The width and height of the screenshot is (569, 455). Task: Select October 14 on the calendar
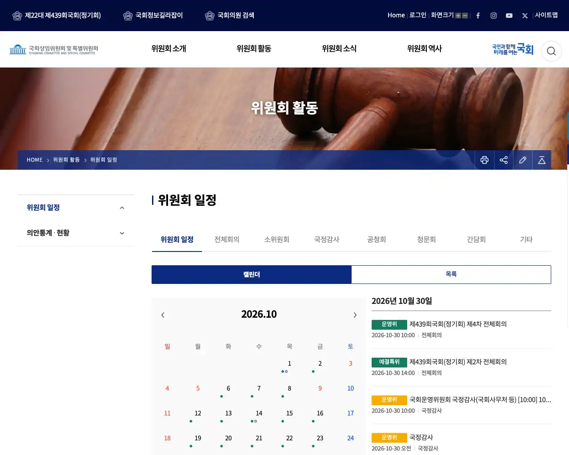pos(259,414)
